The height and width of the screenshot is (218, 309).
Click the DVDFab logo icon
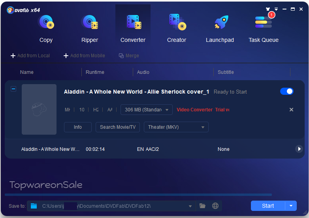point(10,10)
